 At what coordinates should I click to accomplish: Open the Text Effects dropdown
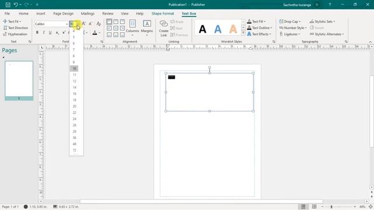point(259,34)
